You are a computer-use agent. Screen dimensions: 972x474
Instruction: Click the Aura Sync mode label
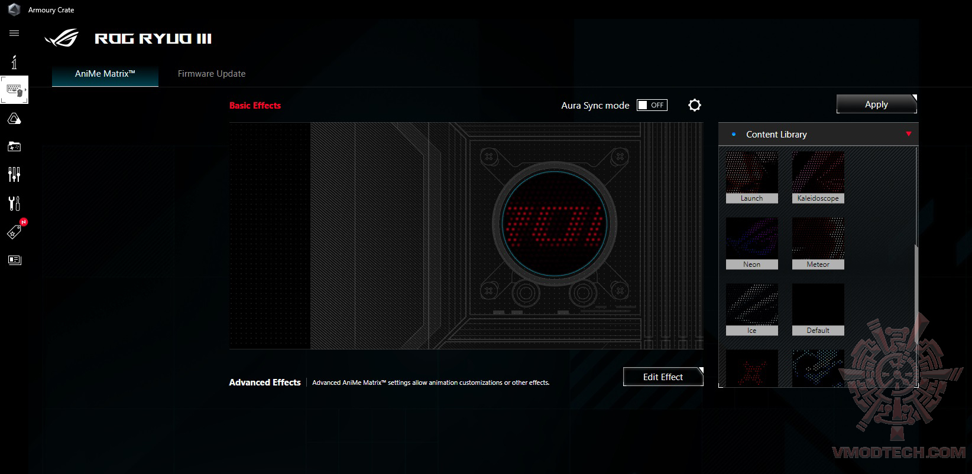coord(595,105)
